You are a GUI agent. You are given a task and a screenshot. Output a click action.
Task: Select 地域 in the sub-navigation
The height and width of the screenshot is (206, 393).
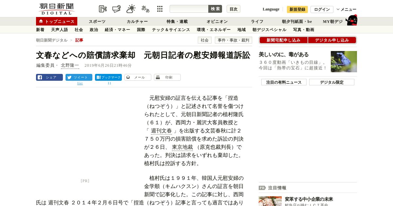pyautogui.click(x=242, y=30)
